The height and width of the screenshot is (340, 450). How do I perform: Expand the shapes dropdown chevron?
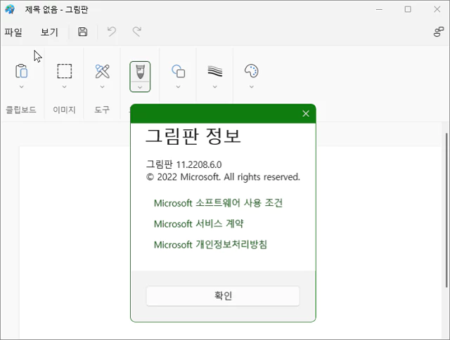coord(178,86)
